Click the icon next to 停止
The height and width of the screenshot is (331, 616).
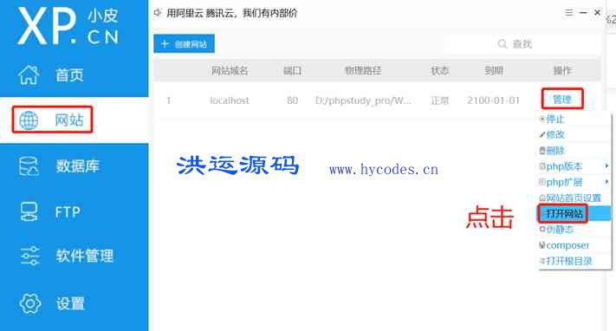click(x=542, y=119)
